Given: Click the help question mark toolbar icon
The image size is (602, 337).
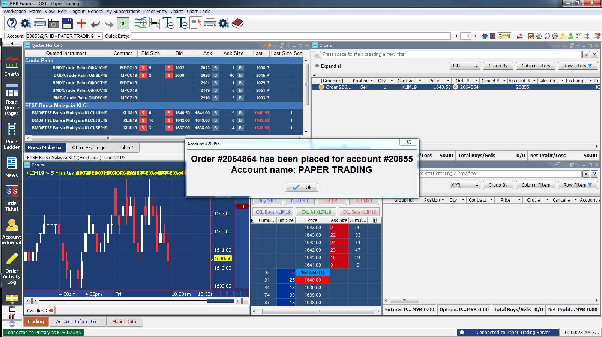Looking at the screenshot, I should click(x=12, y=24).
